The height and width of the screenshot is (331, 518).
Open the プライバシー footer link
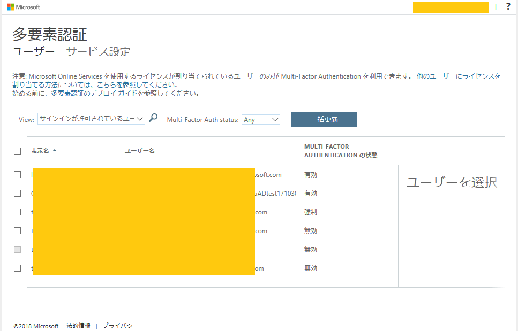pyautogui.click(x=120, y=326)
